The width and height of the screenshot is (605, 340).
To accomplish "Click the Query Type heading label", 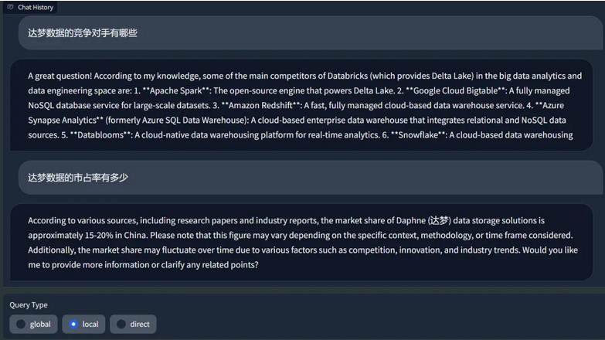I will click(x=29, y=305).
